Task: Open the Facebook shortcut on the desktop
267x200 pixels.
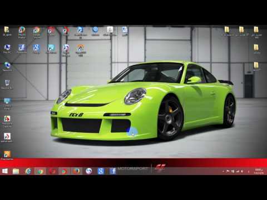Action: [22, 49]
